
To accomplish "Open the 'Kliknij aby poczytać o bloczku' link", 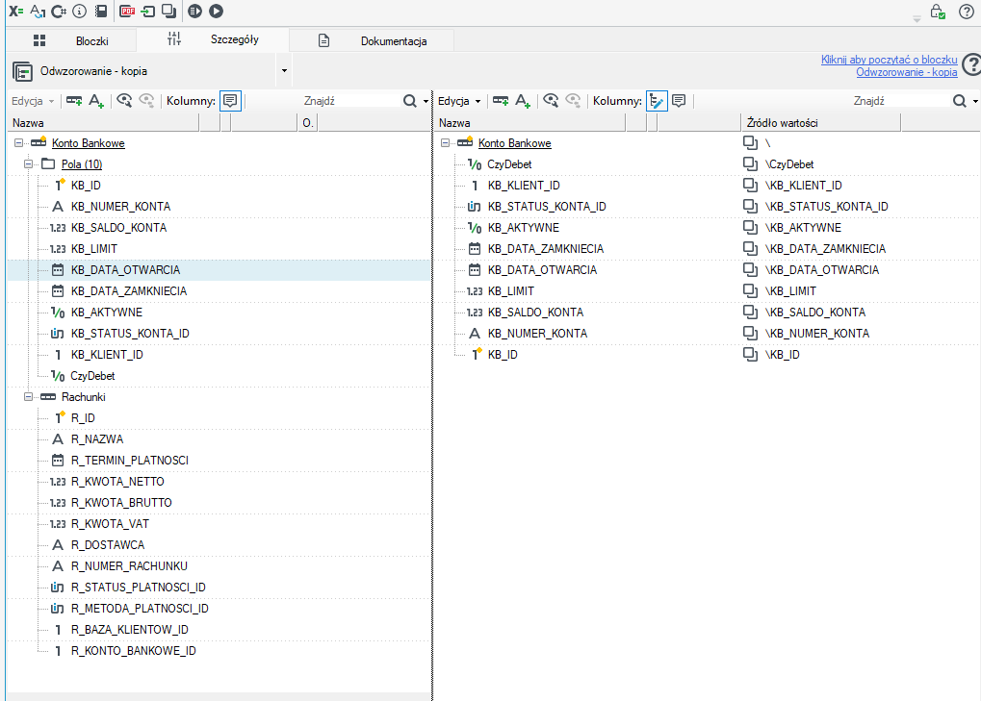I will [x=889, y=60].
